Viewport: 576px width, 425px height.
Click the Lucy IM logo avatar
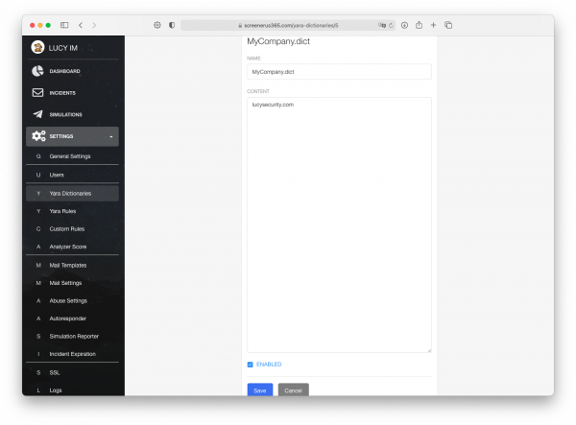point(37,47)
